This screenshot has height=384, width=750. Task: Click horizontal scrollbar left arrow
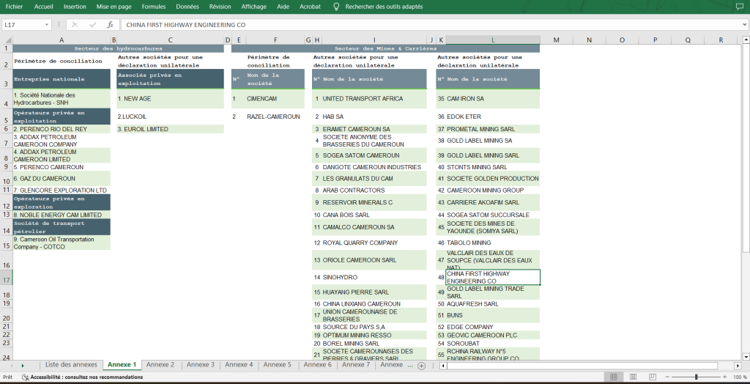443,366
